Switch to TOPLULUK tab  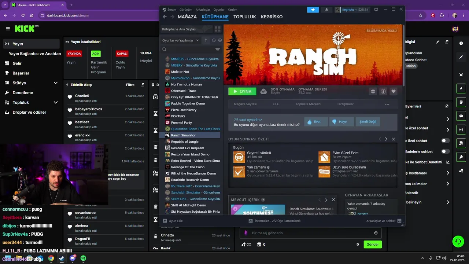point(245,17)
